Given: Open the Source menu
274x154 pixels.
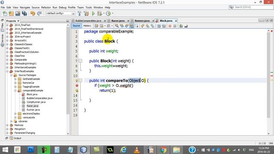Looking at the screenshot, I should tap(36, 8).
